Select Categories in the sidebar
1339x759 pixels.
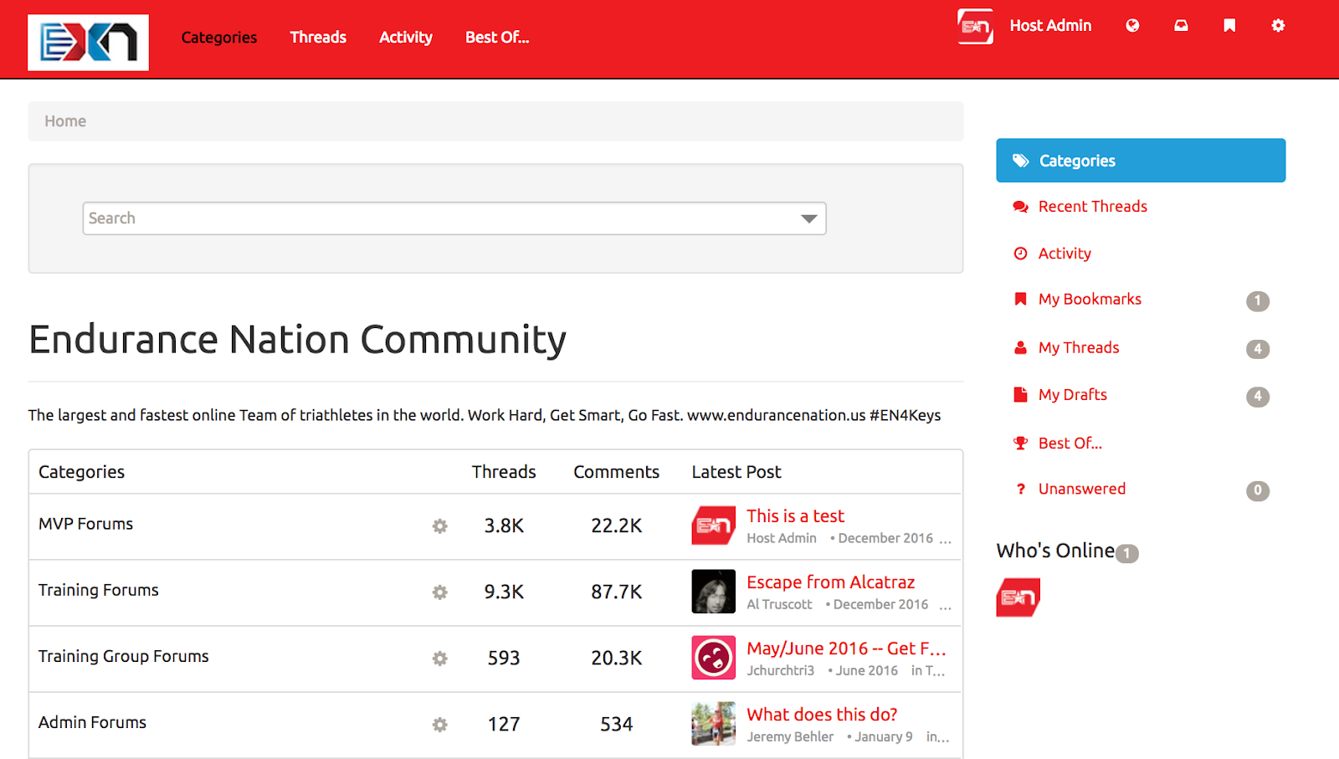coord(1141,161)
